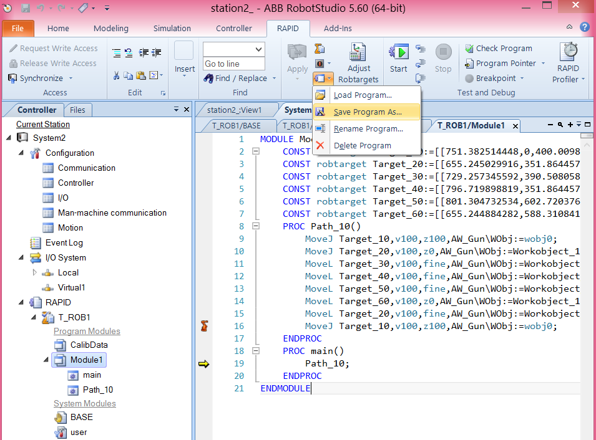Expand the Local I/O system node

point(35,272)
